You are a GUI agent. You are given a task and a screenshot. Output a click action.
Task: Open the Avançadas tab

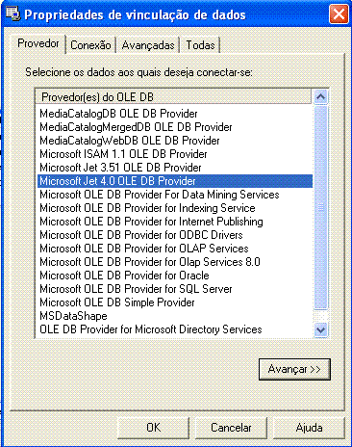click(148, 45)
